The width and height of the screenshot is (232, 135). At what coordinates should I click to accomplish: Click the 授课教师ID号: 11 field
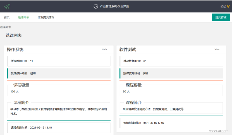[59, 61]
